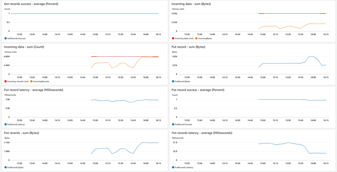Select the PutRecord.Success legend item

182,124
